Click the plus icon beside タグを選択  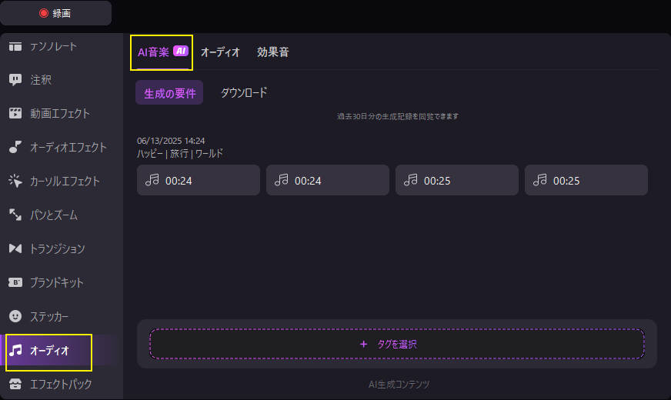click(x=364, y=344)
